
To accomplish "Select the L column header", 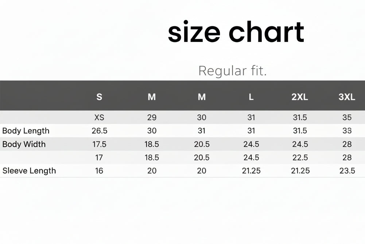I will click(251, 97).
